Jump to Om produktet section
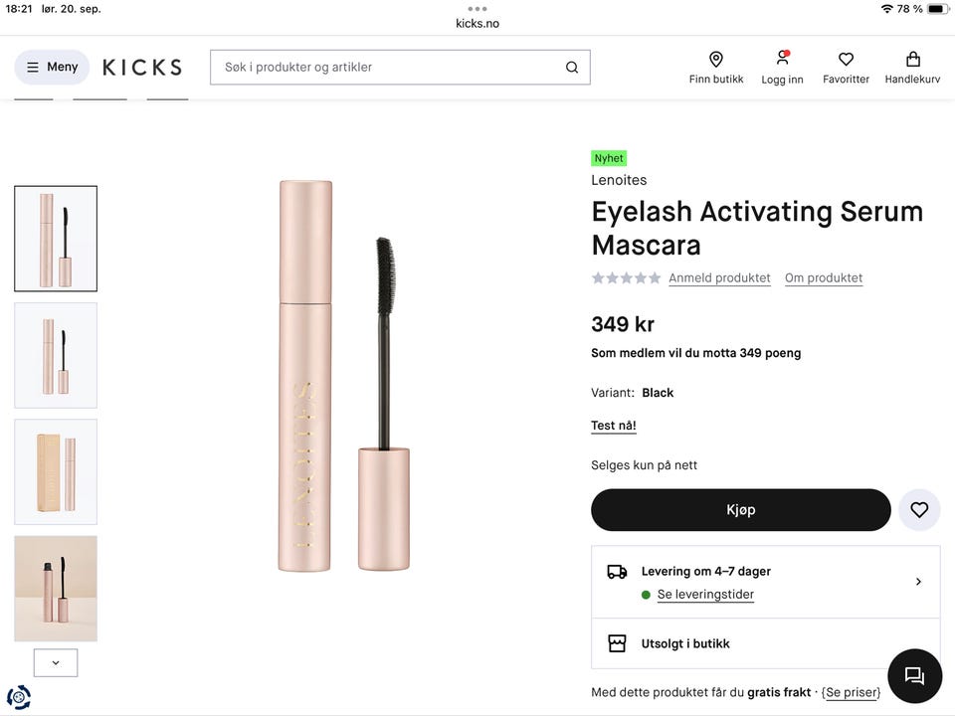Screen dimensions: 955x716 coord(824,278)
